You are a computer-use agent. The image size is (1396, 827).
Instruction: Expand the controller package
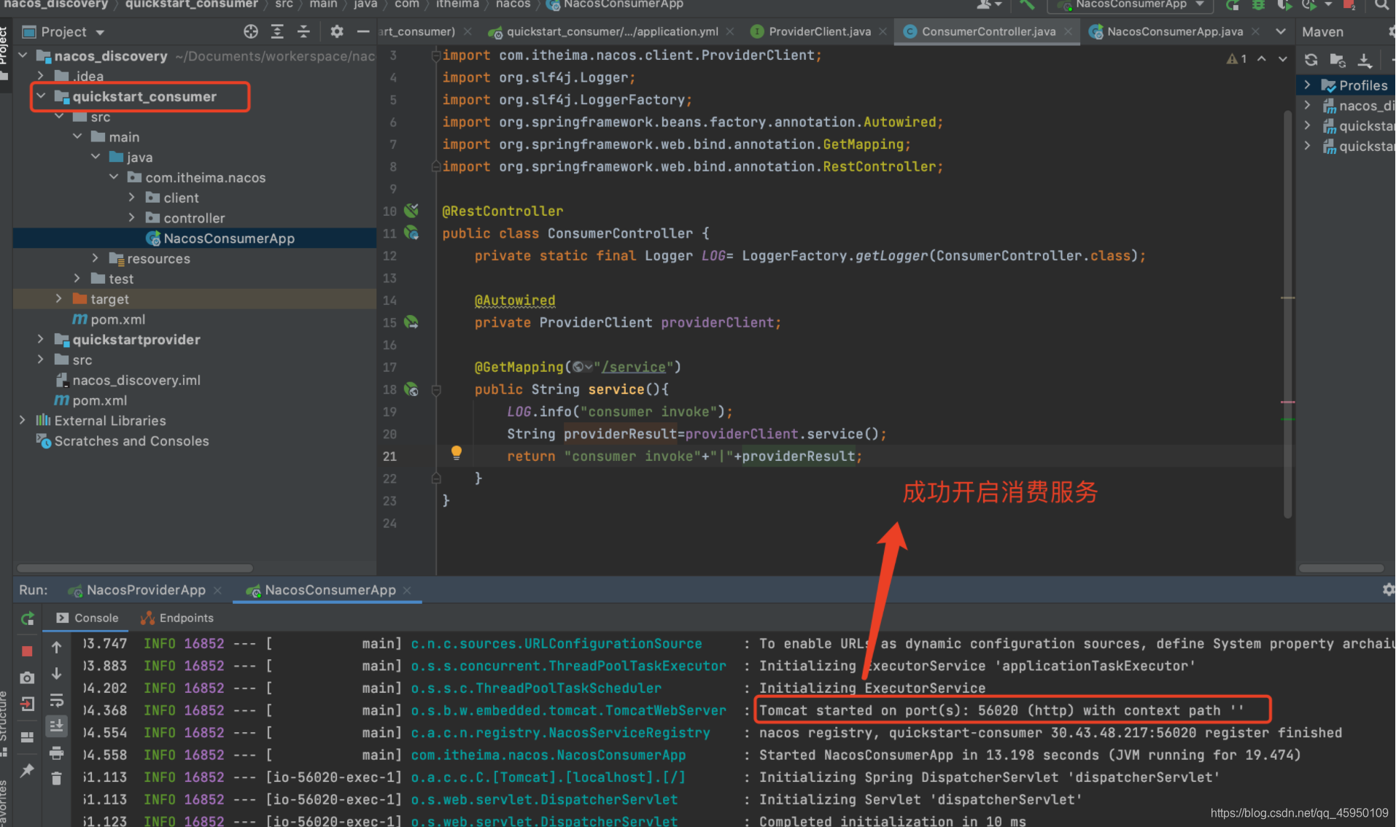(x=132, y=217)
